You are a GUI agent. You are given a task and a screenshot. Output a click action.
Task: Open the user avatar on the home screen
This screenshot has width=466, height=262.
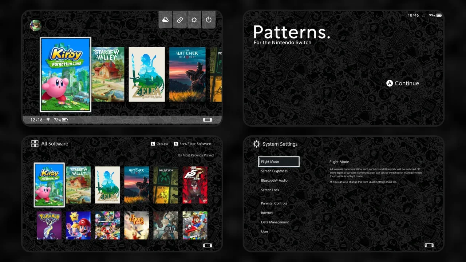(35, 25)
